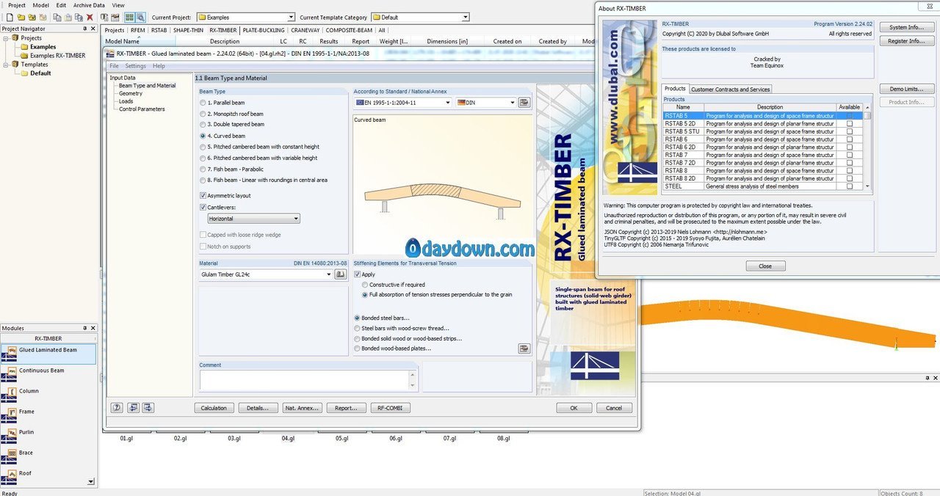The image size is (940, 496).
Task: Choose Fish beam - Parabolic option
Action: tap(203, 169)
